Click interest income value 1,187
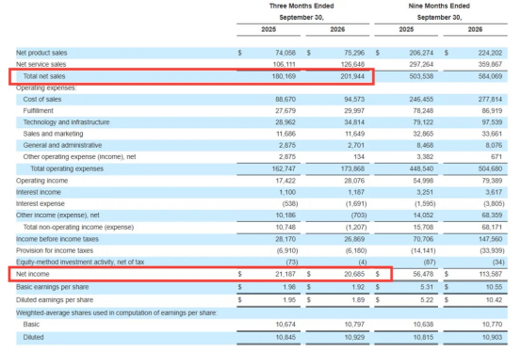This screenshot has height=351, width=521. (356, 192)
